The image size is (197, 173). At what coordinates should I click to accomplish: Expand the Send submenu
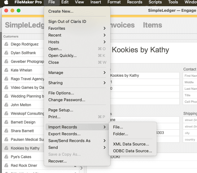77,147
